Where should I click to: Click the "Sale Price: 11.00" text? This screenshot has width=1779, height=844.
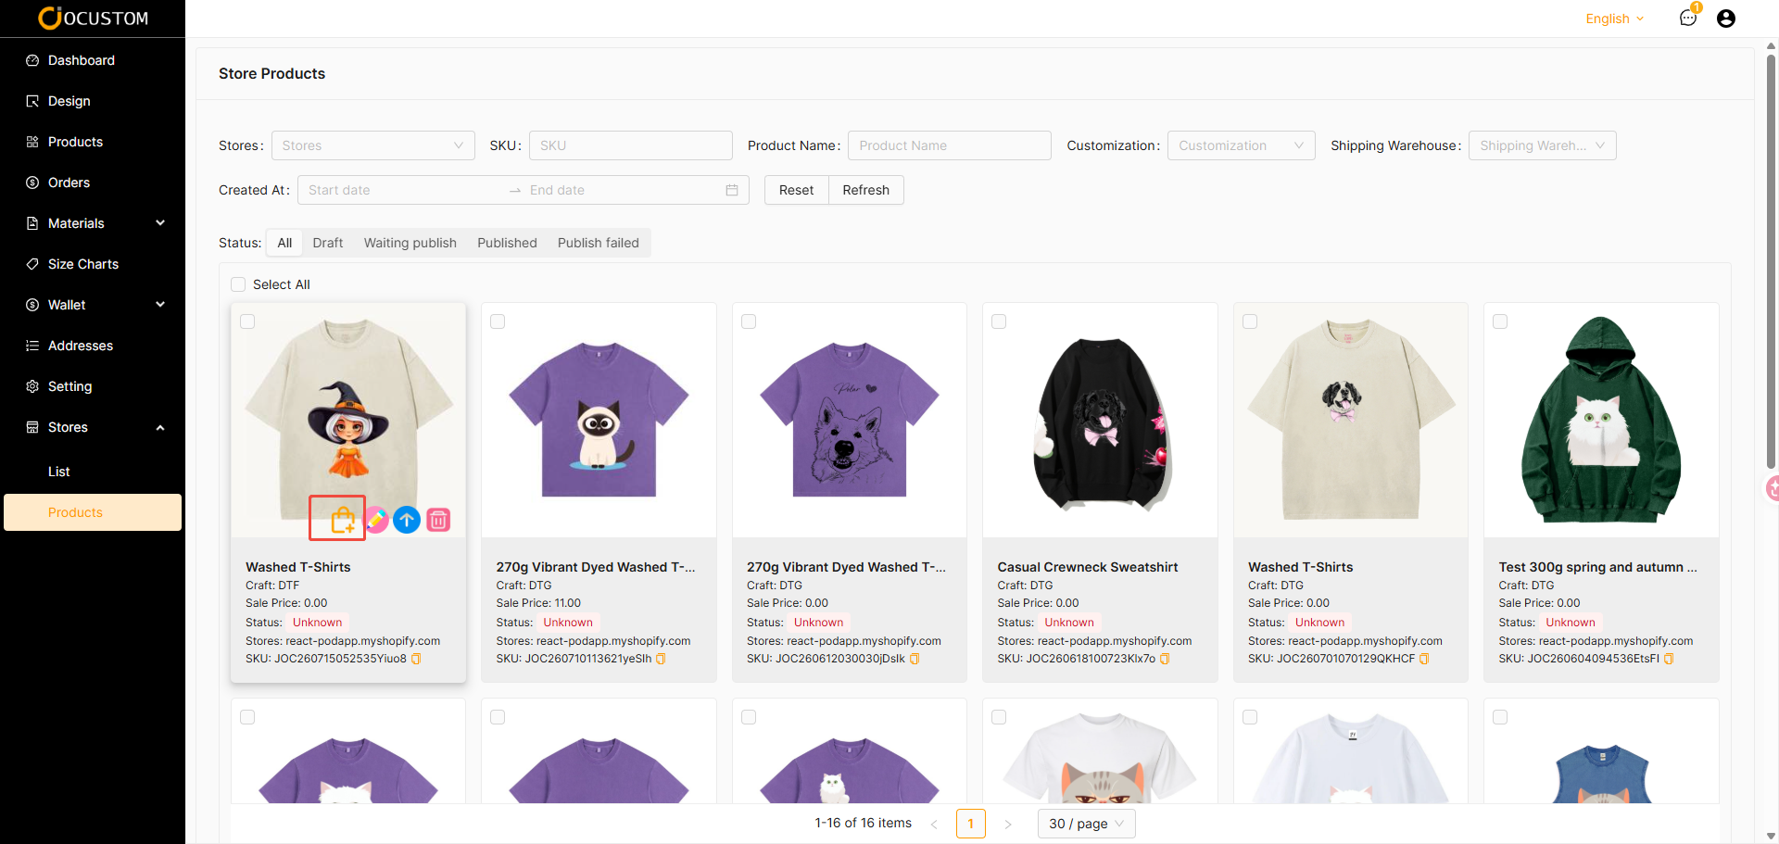click(538, 603)
